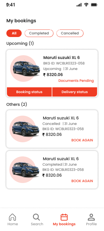Image resolution: width=104 pixels, height=231 pixels.
Task: Open cancelled booking car thumbnail
Action: coord(24,129)
